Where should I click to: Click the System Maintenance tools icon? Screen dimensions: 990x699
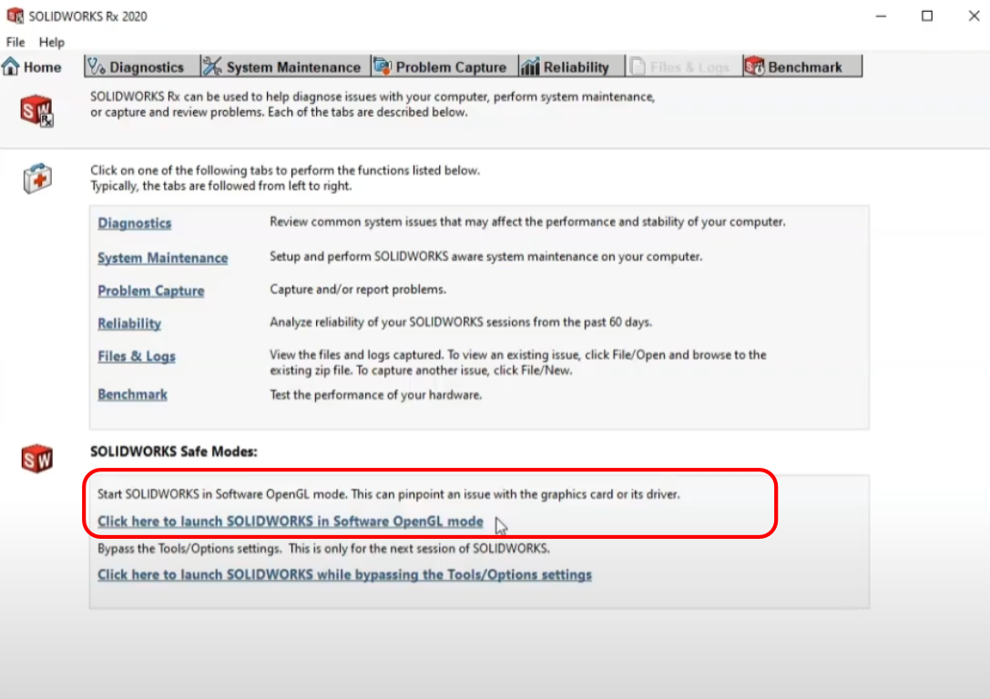[x=212, y=66]
